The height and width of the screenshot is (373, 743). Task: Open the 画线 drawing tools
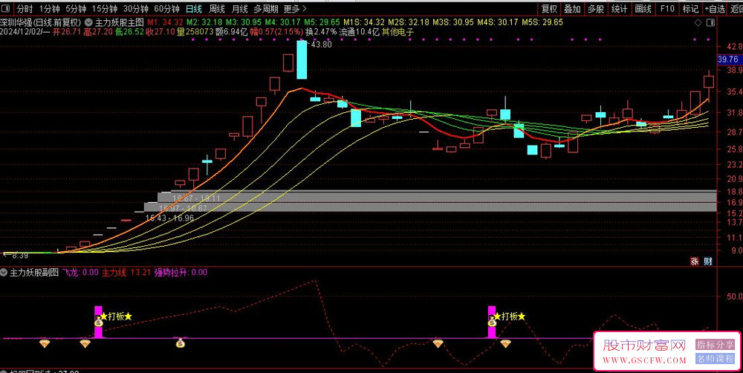pos(643,8)
